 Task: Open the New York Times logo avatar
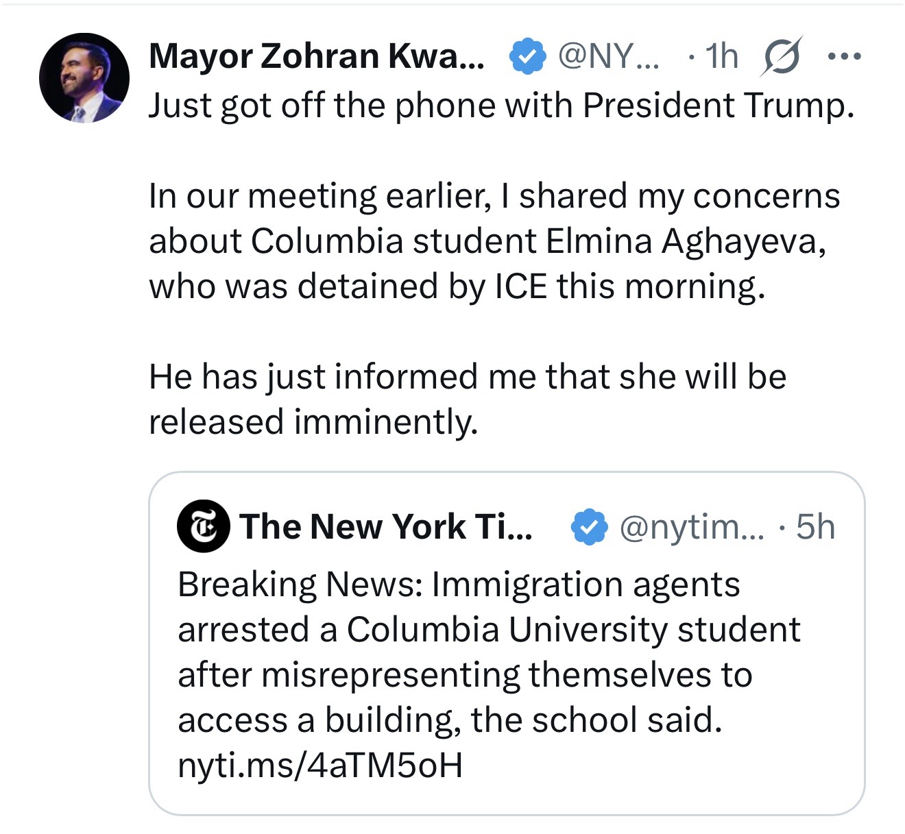203,526
